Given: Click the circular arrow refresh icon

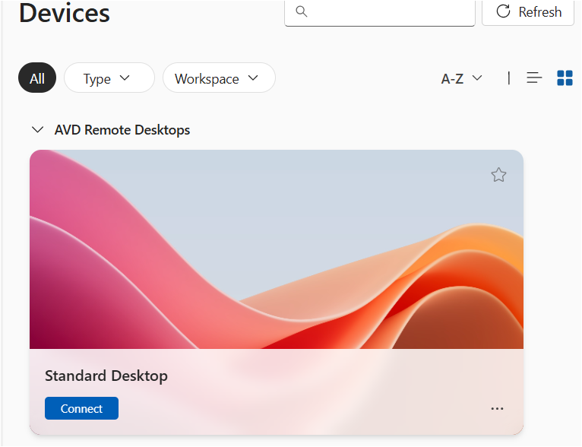Looking at the screenshot, I should click(503, 11).
